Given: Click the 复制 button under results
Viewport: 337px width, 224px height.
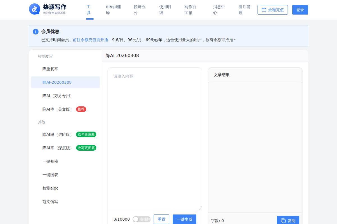Looking at the screenshot, I should (x=288, y=221).
